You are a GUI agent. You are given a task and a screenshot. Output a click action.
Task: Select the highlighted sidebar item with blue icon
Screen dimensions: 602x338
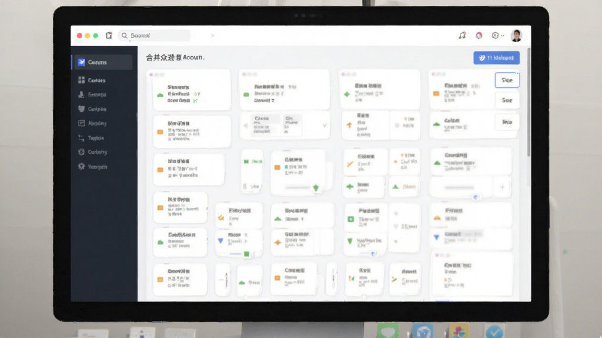[102, 62]
